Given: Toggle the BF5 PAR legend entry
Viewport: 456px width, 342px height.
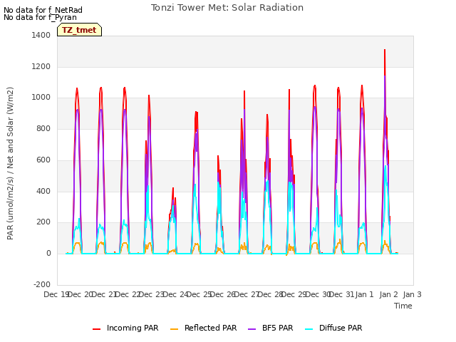Looking at the screenshot, I should point(271,328).
